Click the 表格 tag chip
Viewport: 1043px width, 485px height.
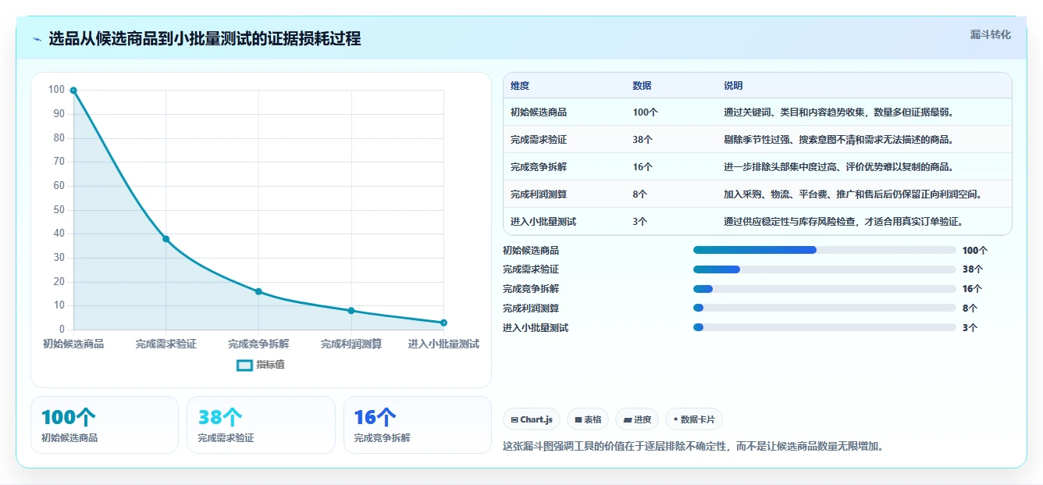point(588,419)
